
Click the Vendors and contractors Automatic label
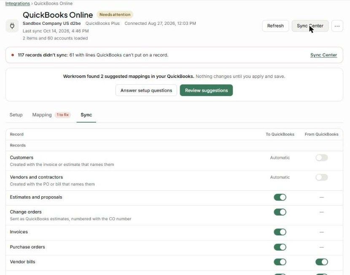click(x=280, y=177)
